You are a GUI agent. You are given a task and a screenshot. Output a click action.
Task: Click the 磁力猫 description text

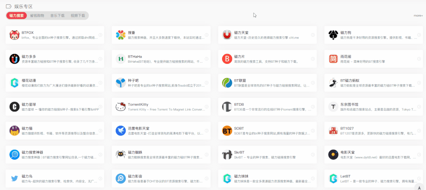pos(60,133)
